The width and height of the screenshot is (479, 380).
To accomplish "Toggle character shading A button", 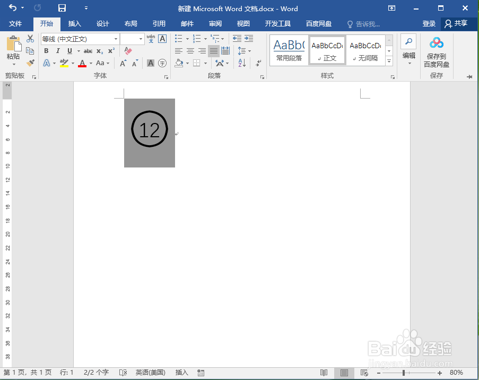I will (151, 63).
